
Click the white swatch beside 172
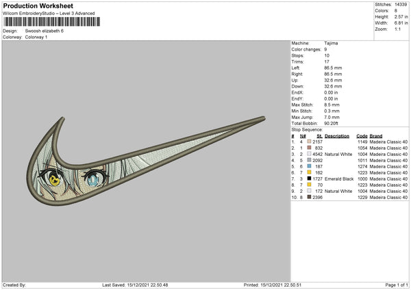310,191
